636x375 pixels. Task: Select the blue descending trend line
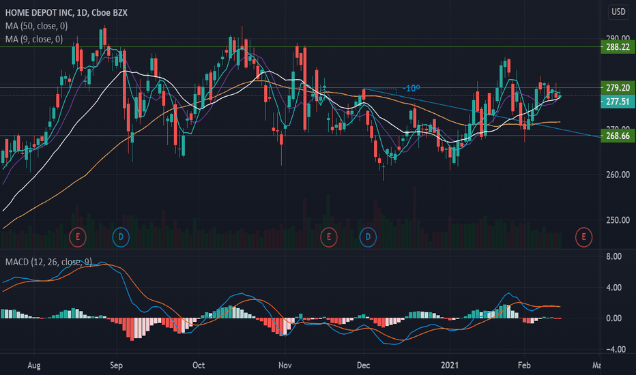tap(482, 112)
